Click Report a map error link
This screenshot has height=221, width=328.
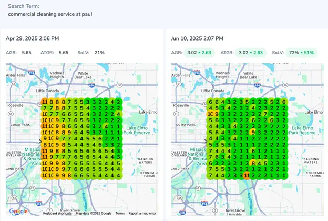click(x=142, y=213)
